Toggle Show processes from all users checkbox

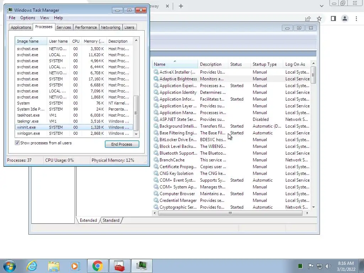tap(17, 143)
